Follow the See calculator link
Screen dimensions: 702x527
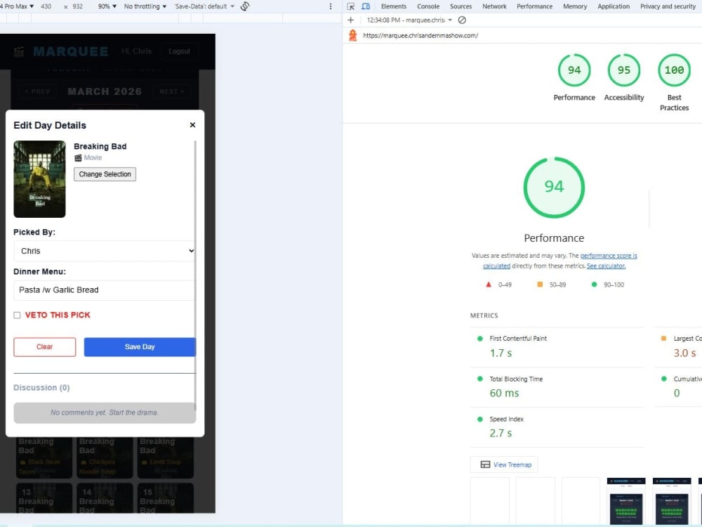tap(607, 266)
